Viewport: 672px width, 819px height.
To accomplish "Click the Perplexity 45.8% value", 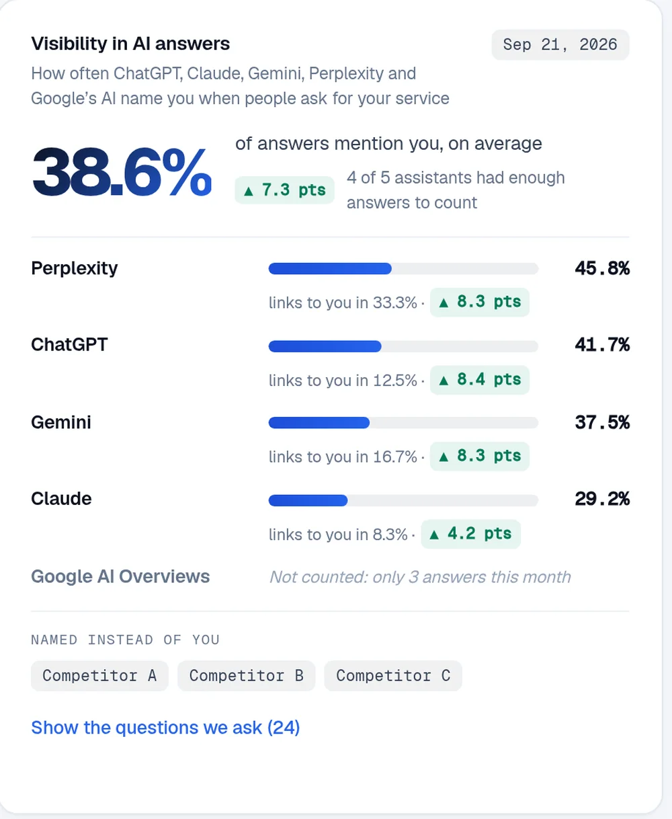I will pyautogui.click(x=602, y=268).
